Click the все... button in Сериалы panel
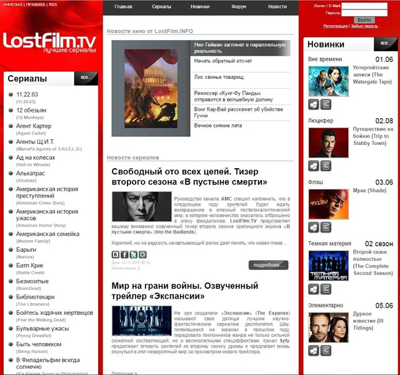 (86, 79)
